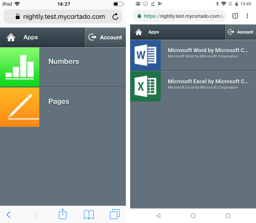Tap the Apps label on Android screen

tap(154, 32)
